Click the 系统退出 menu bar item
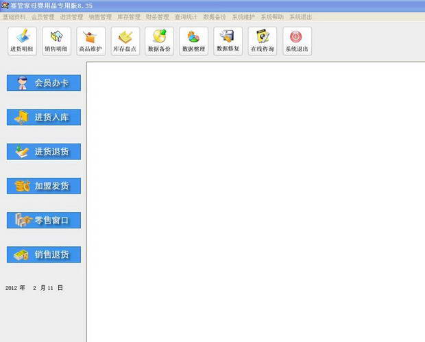This screenshot has width=425, height=342. click(x=301, y=17)
